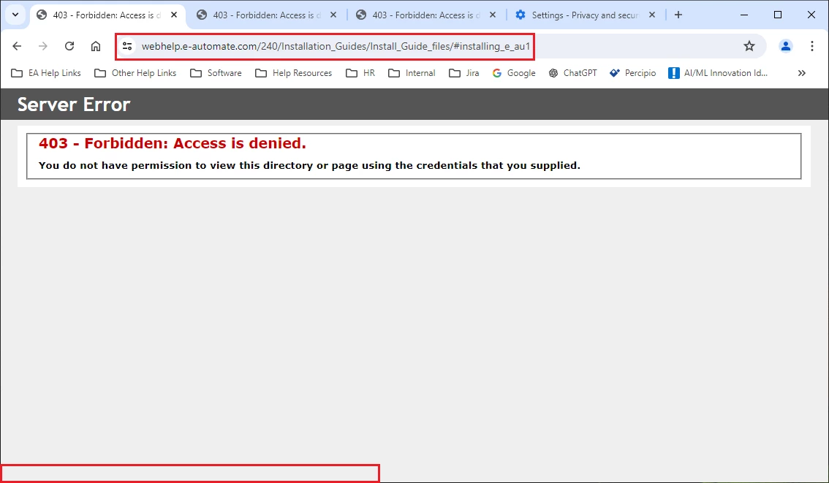Show more bookmarks with double chevron
829x483 pixels.
[802, 73]
